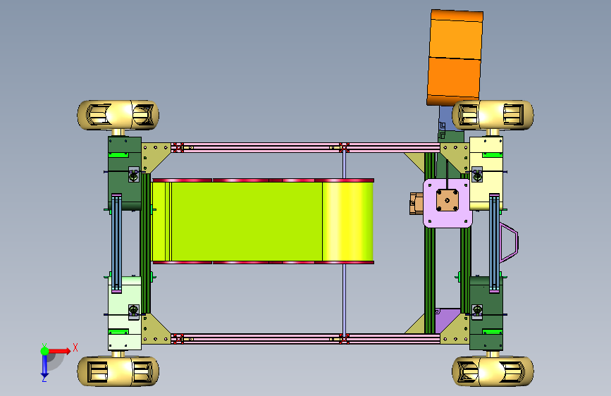Select the lower pink frame rail
611x396 pixels.
306,338
